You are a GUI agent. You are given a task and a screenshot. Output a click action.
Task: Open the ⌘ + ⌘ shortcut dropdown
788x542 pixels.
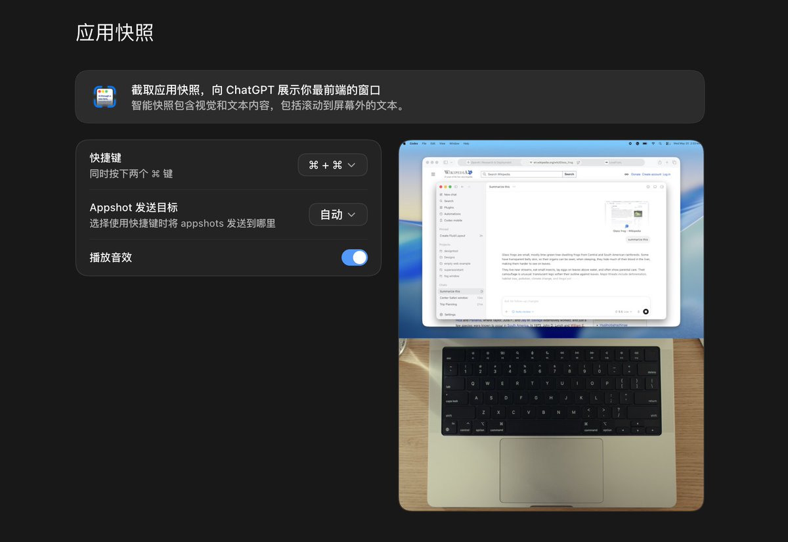click(x=332, y=165)
